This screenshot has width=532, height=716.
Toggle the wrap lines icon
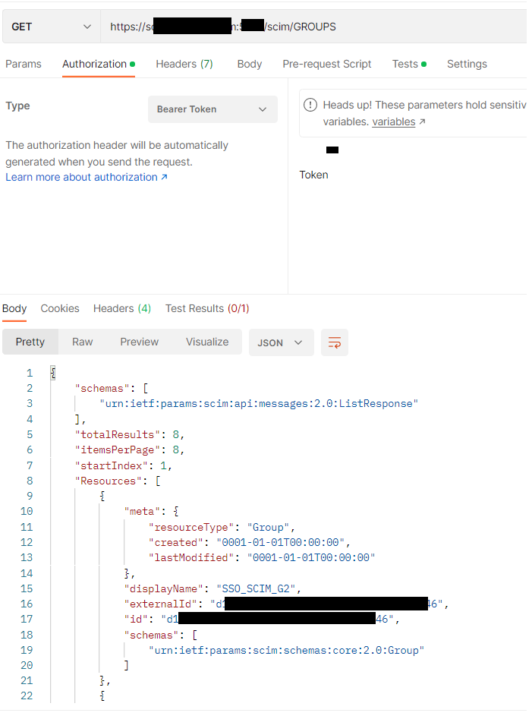pos(335,342)
